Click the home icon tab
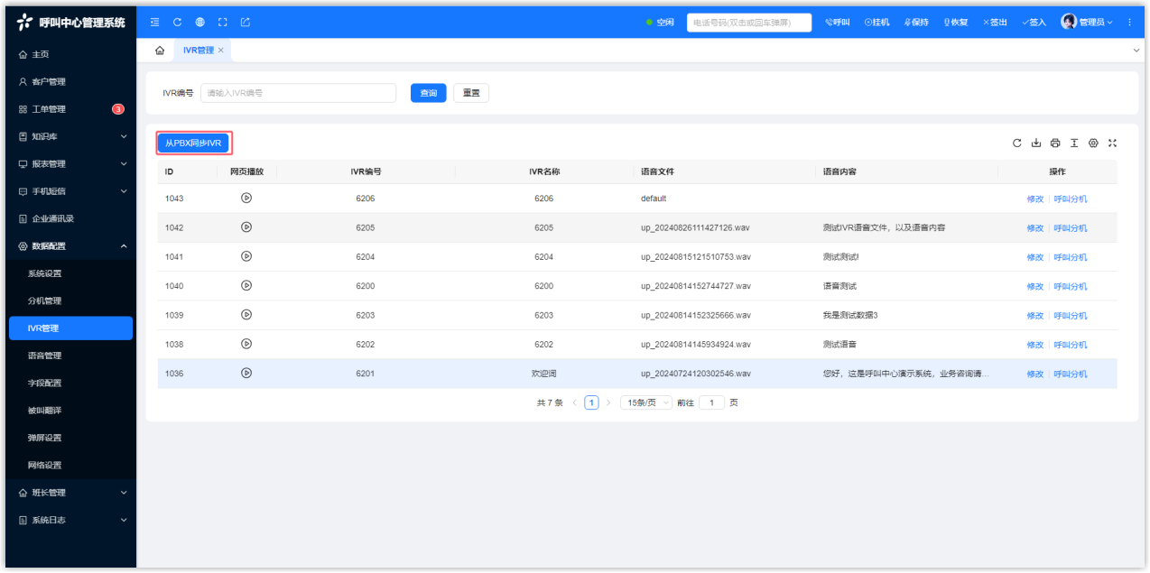This screenshot has height=573, width=1150. [x=160, y=51]
